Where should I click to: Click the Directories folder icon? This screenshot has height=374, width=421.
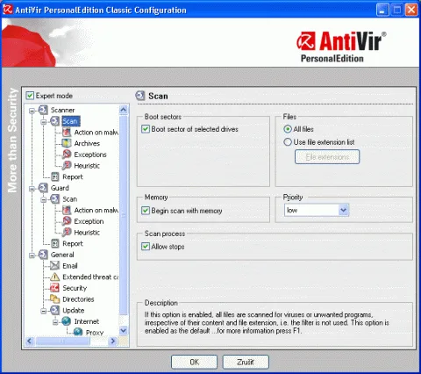pos(54,298)
